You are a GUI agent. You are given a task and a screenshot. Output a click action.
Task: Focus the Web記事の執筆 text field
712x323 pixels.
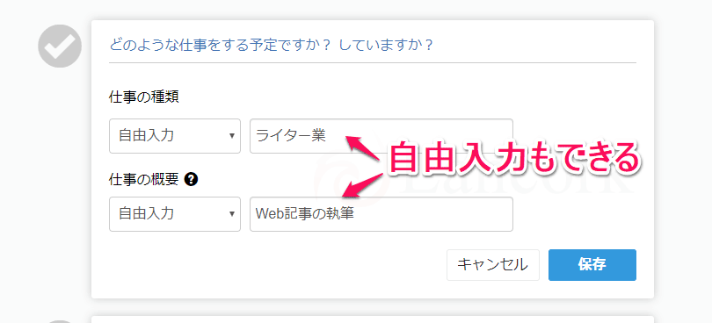(381, 214)
